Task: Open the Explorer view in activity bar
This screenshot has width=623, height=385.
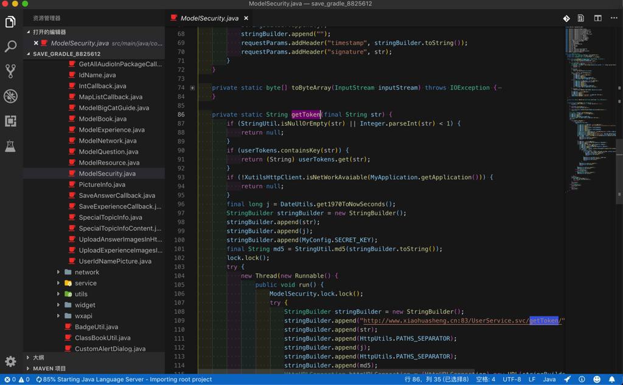Action: [10, 22]
